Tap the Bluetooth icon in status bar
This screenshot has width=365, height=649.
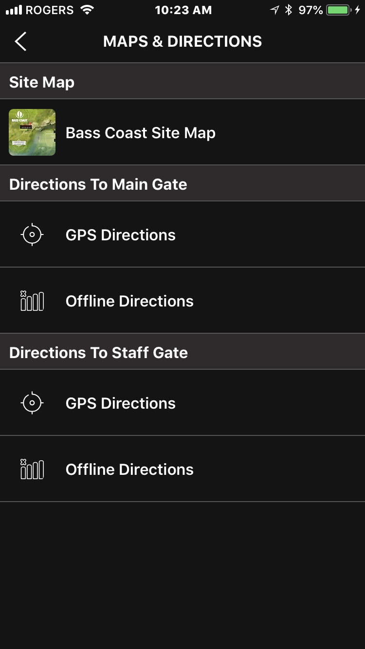click(x=289, y=10)
